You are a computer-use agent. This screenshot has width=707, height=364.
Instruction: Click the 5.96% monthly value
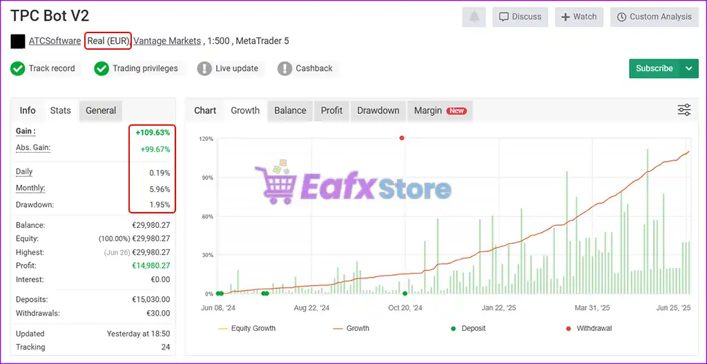(160, 189)
